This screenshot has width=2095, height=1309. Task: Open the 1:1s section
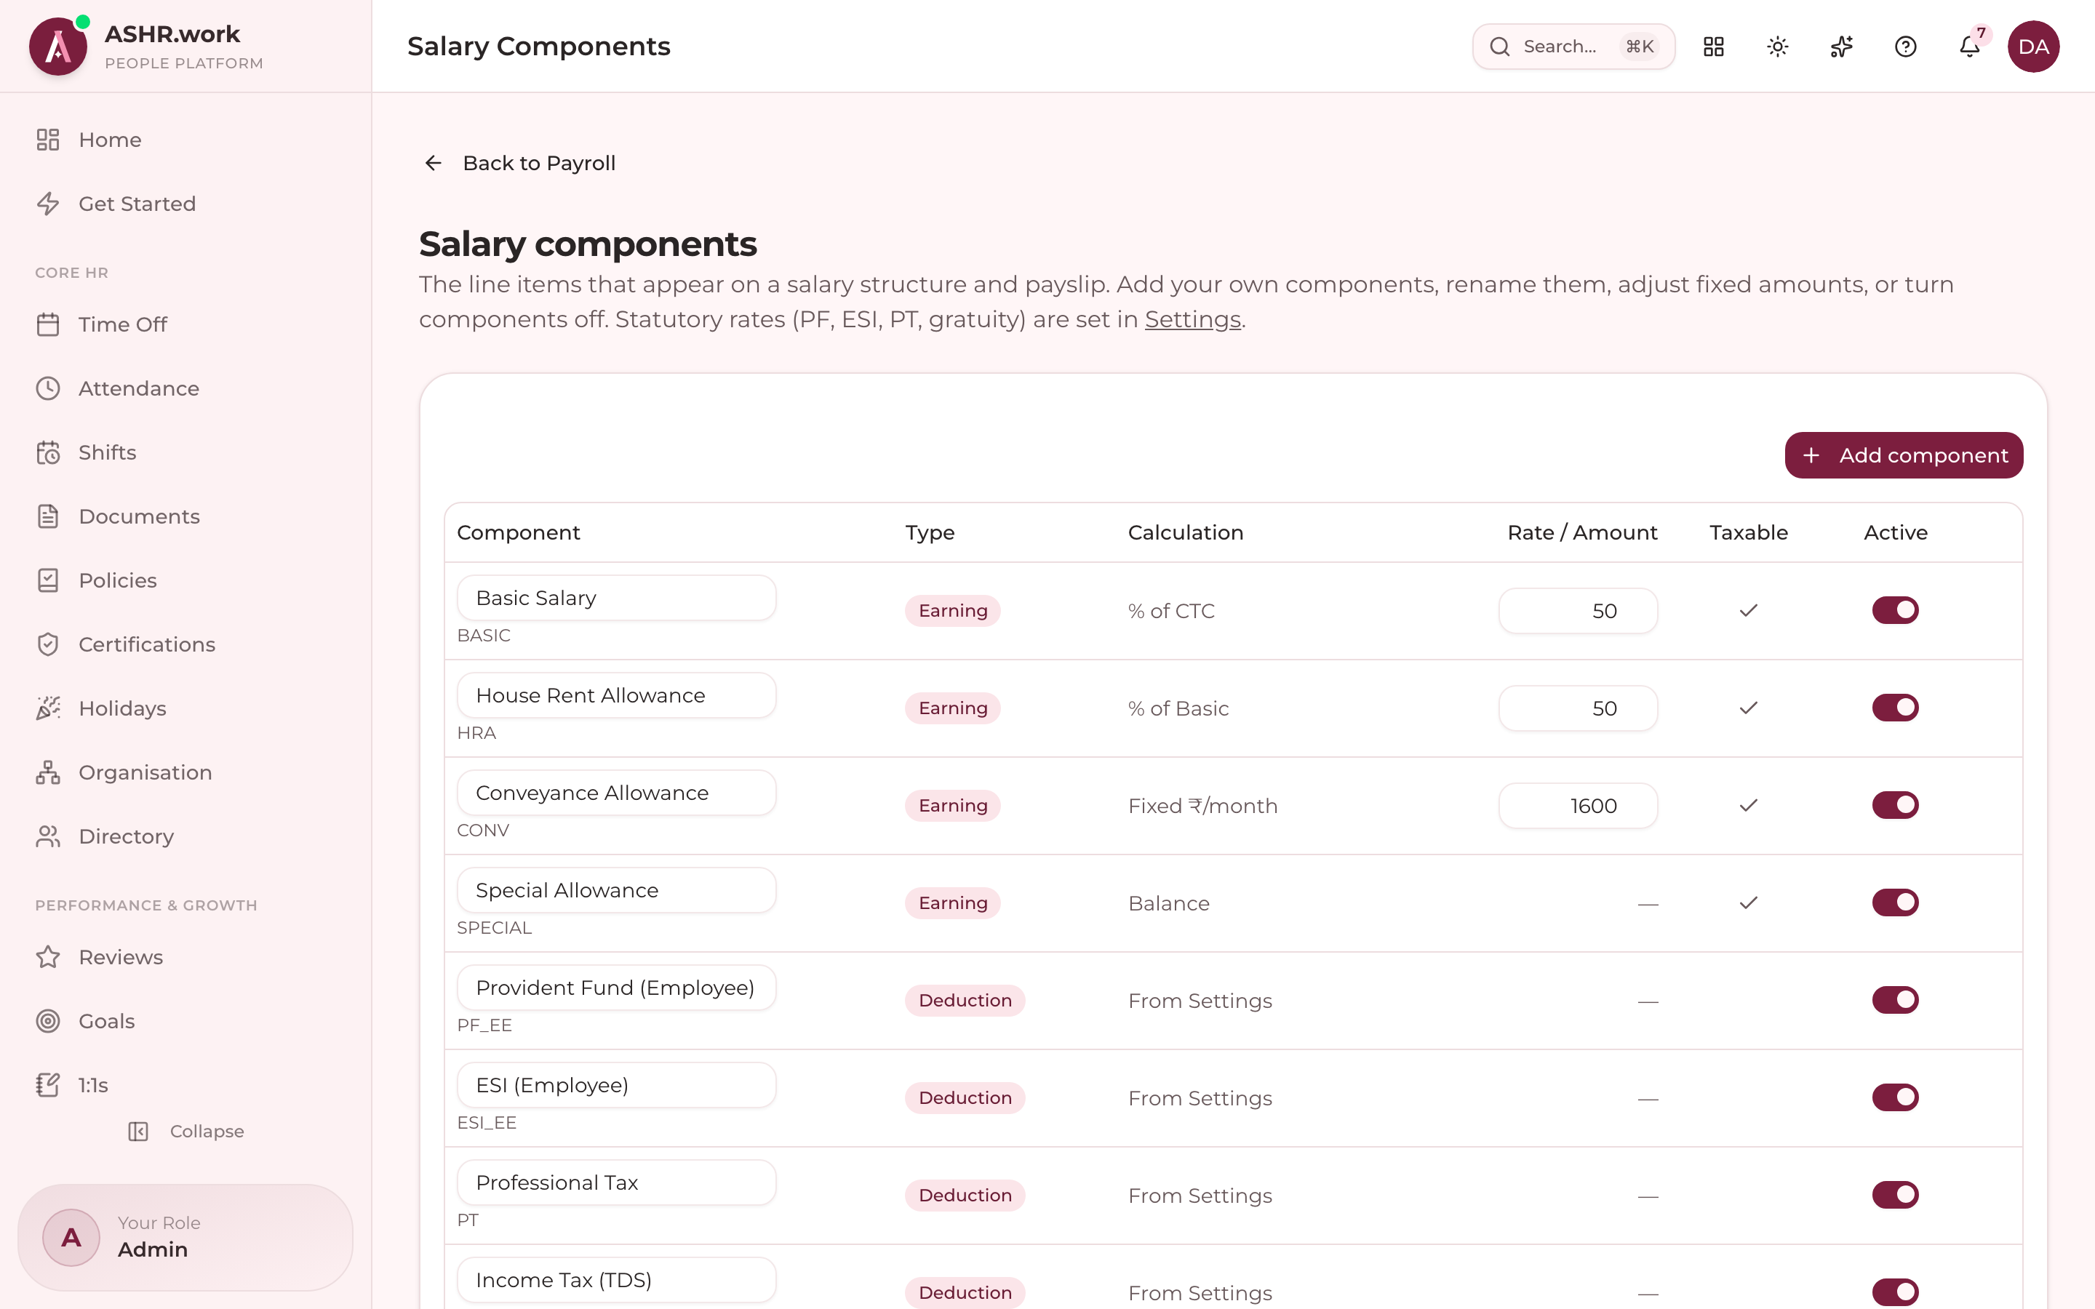coord(186,1086)
